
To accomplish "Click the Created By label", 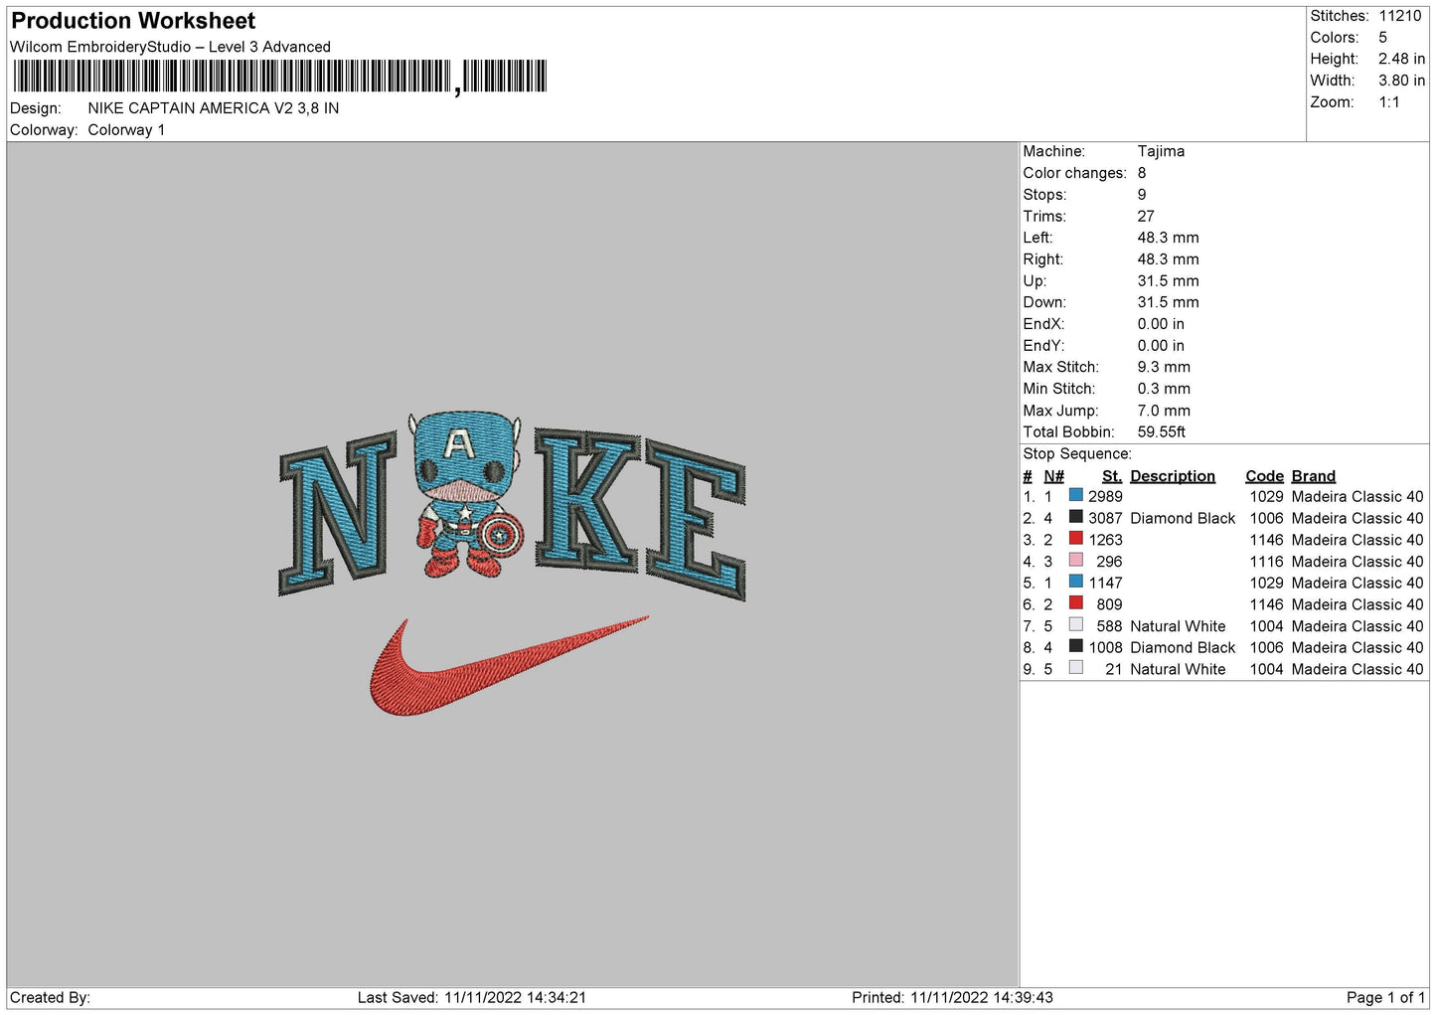I will (x=50, y=998).
